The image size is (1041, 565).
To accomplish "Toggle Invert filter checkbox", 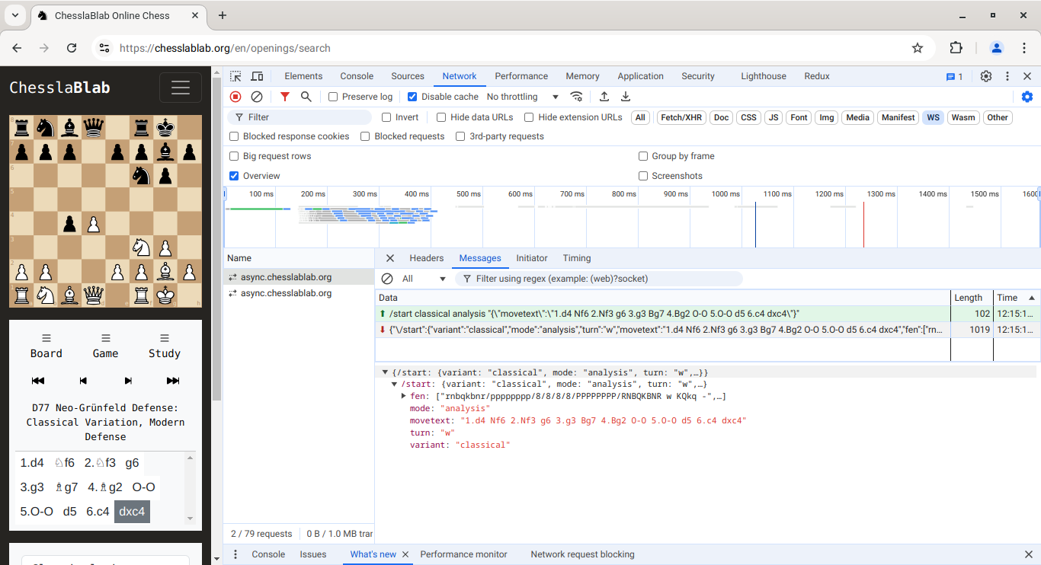I will coord(386,117).
